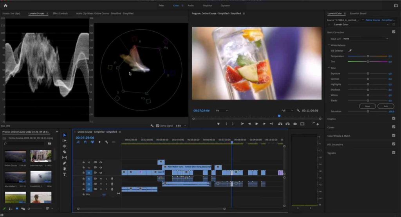The width and height of the screenshot is (401, 217).
Task: Switch Project panel to list view
Action: tap(11, 208)
